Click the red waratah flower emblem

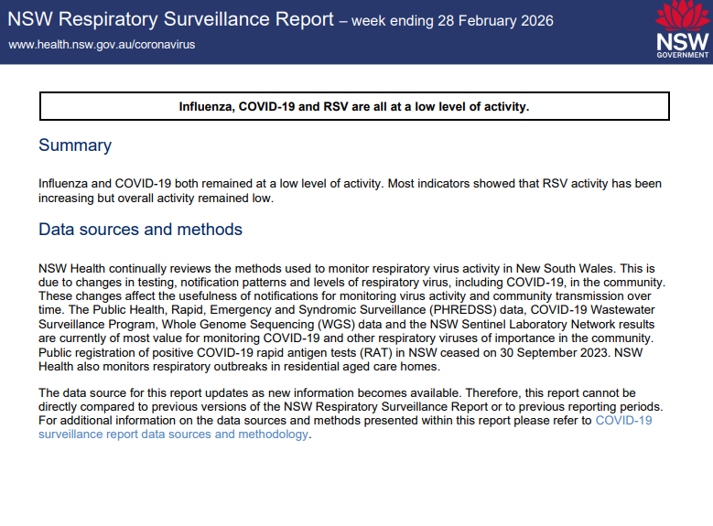pyautogui.click(x=682, y=16)
